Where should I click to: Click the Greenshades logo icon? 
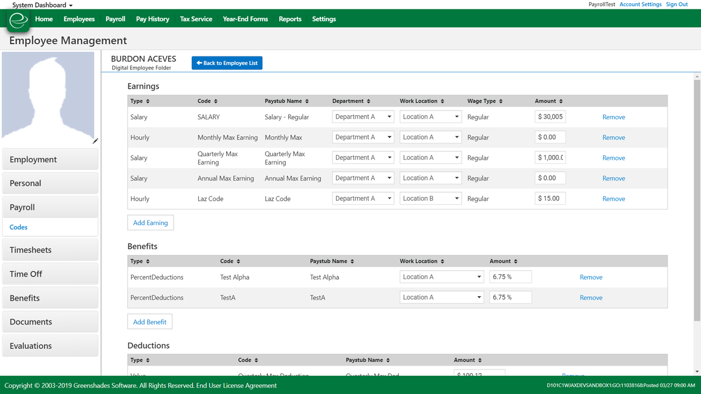[x=19, y=20]
